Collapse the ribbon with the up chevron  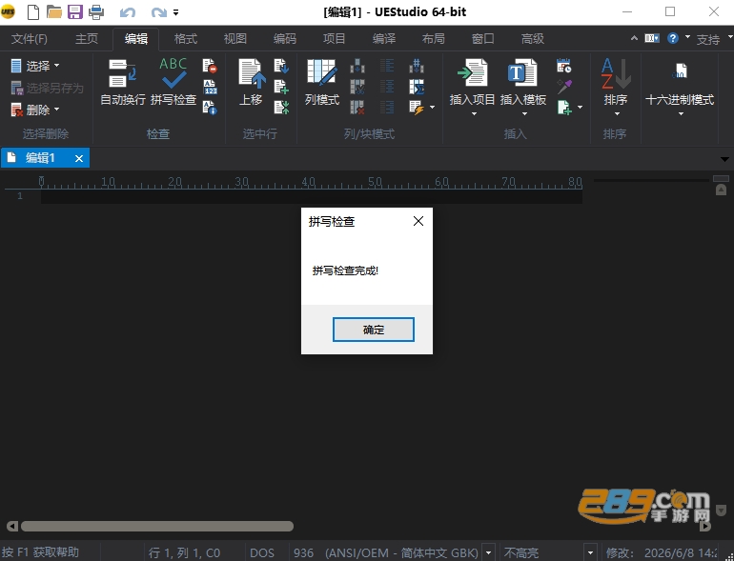click(634, 38)
